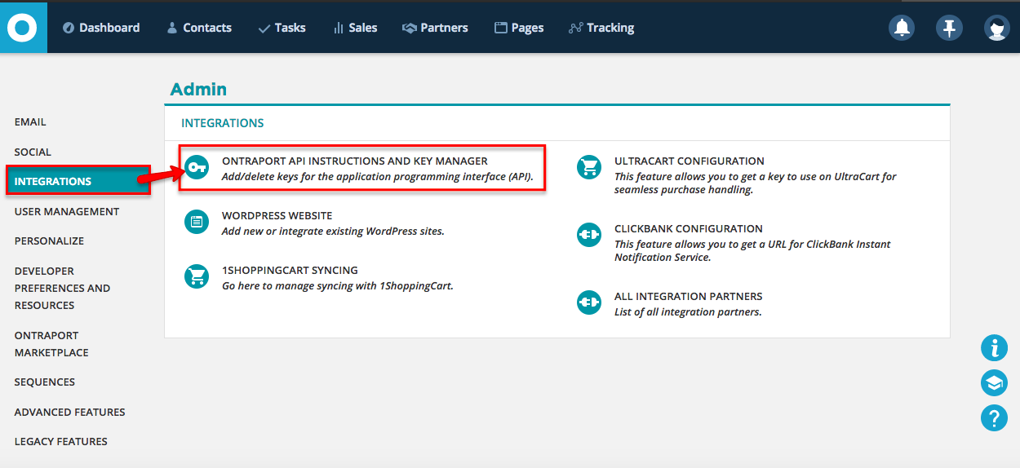Click the 1ShoppingCart cart icon

(197, 276)
